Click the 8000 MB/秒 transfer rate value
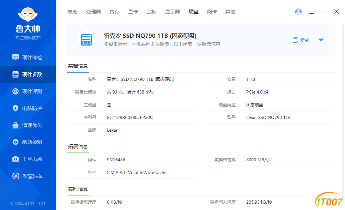345x210 pixels. pyautogui.click(x=258, y=160)
